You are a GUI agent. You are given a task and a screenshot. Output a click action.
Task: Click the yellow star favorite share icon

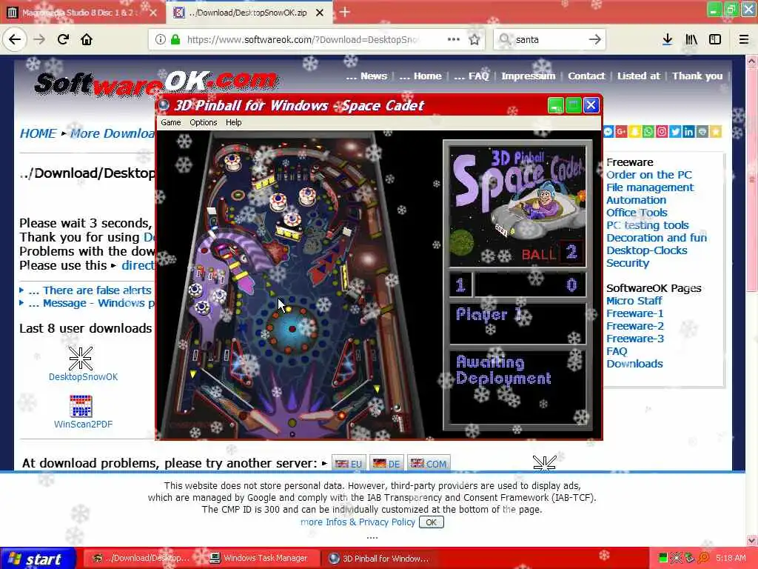[716, 132]
